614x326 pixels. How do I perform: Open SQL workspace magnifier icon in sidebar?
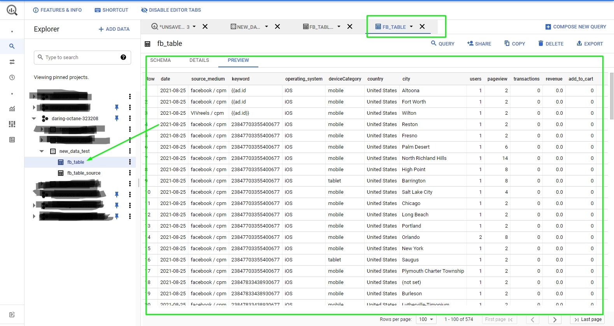(12, 46)
